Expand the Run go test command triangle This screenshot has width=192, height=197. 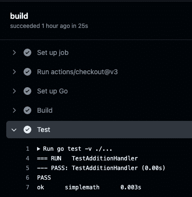pos(38,149)
